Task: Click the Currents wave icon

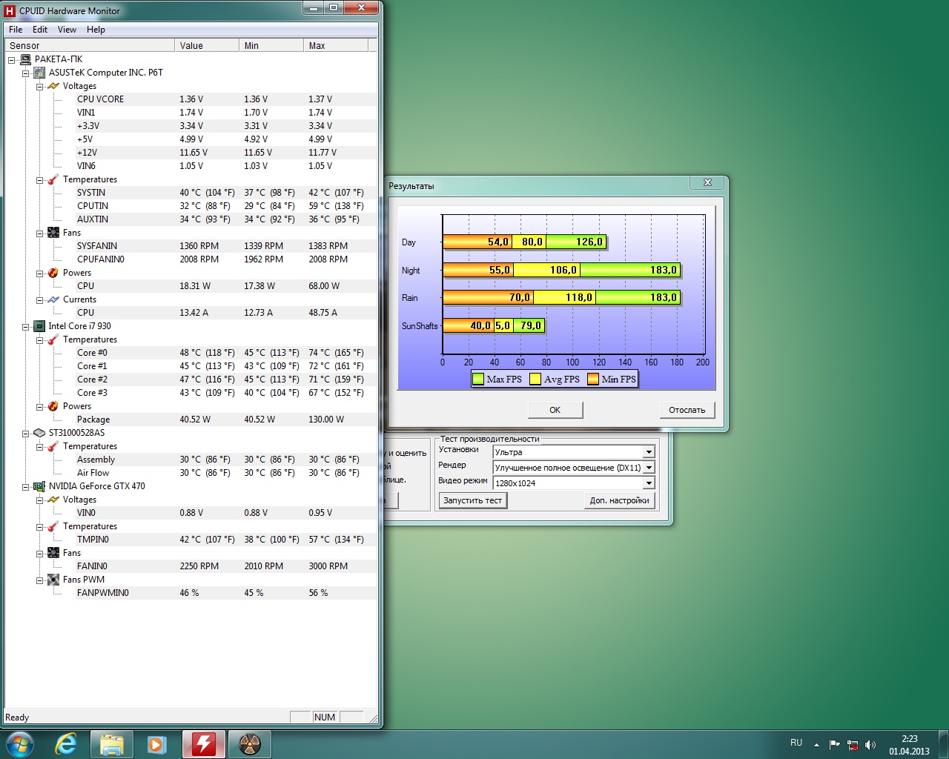Action: pyautogui.click(x=53, y=299)
